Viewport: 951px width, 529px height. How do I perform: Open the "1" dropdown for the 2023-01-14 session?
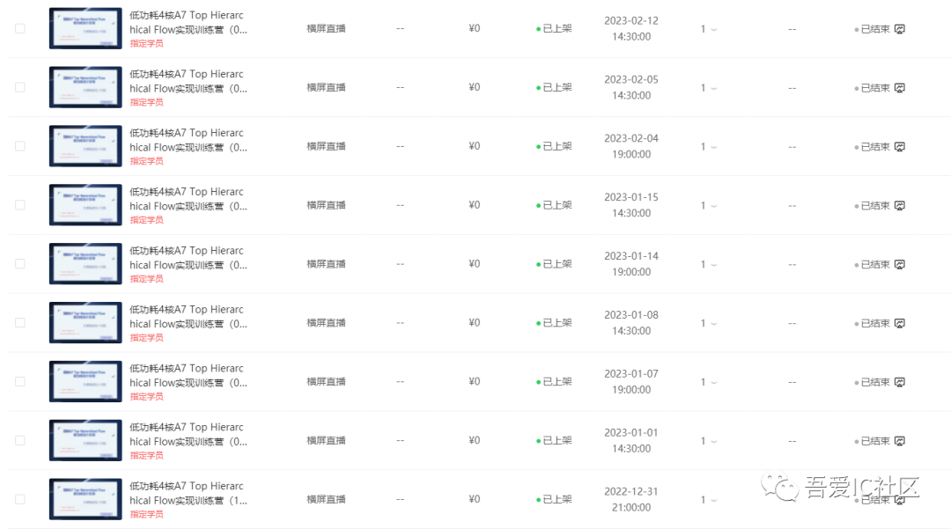pos(708,265)
